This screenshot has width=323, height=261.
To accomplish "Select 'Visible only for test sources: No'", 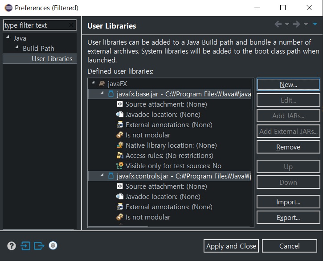I will click(173, 166).
